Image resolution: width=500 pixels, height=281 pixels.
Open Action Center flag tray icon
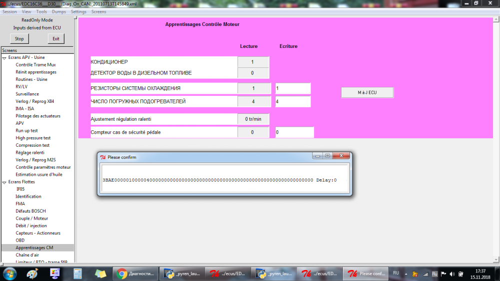pyautogui.click(x=443, y=274)
